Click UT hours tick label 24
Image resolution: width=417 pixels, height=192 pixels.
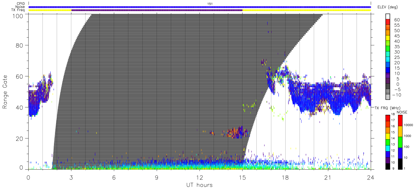[370, 177]
